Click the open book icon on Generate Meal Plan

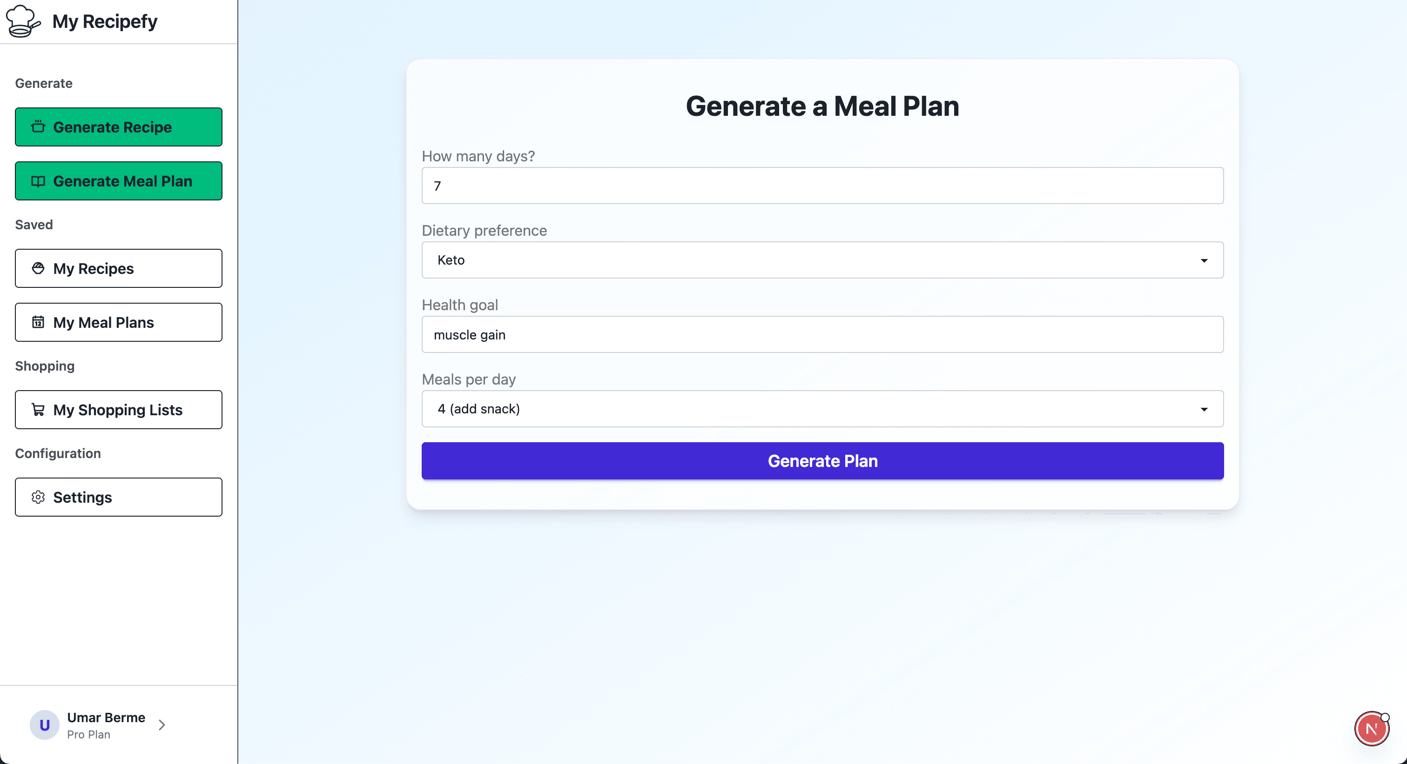point(38,181)
